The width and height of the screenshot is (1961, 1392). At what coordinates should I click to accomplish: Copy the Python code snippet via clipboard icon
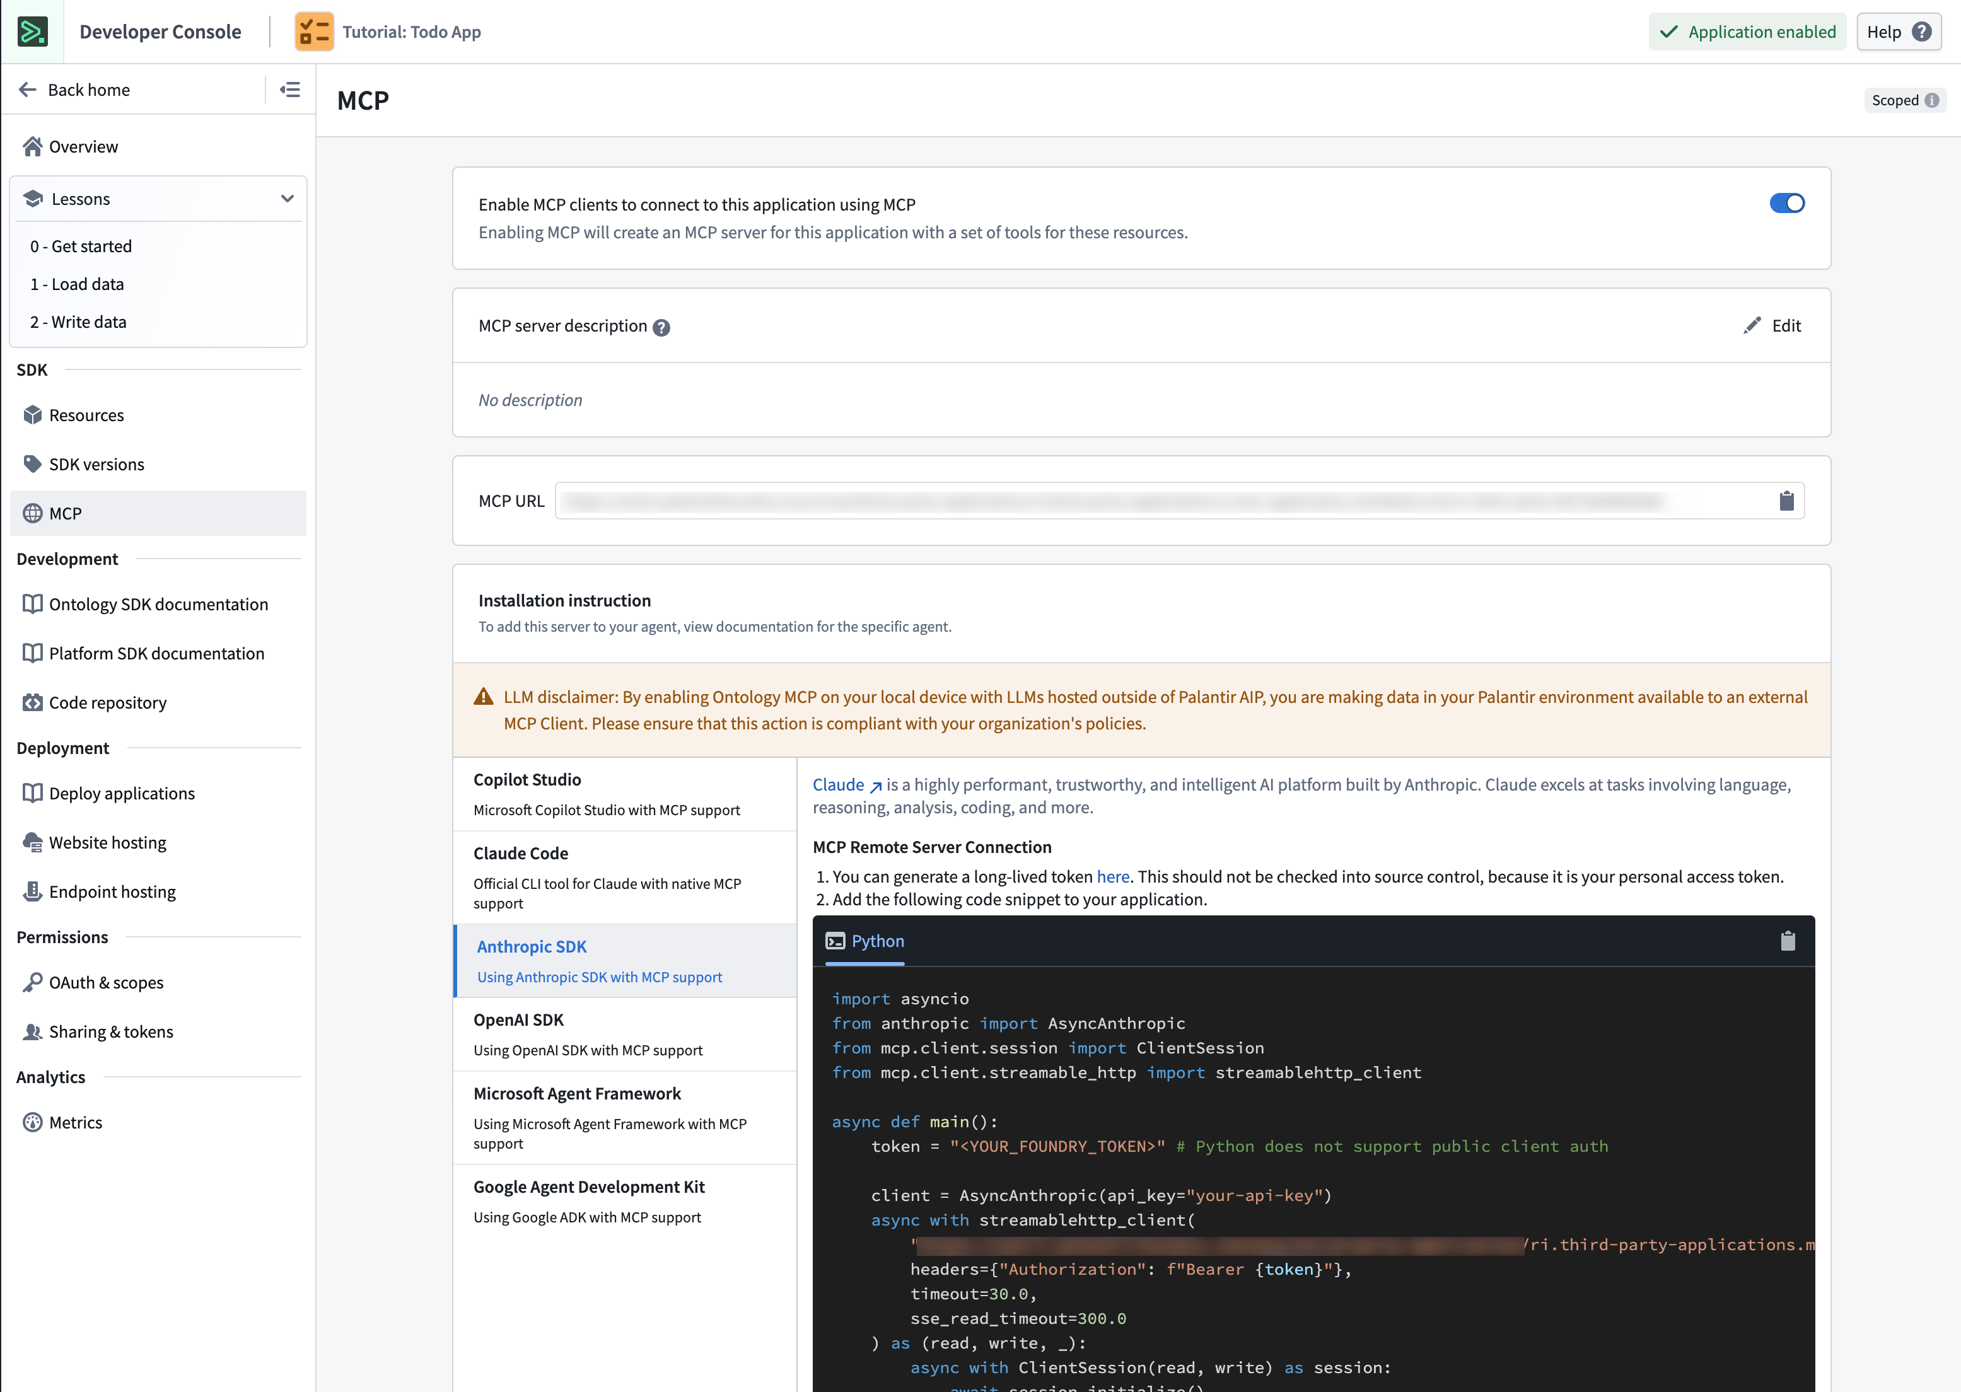pos(1789,940)
